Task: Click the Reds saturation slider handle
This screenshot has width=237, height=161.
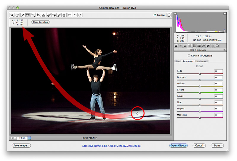Action: (x=200, y=74)
